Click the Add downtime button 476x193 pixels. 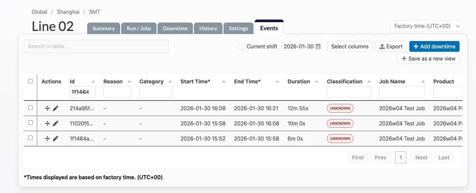coord(434,47)
